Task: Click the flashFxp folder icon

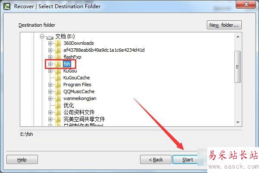Action: [x=58, y=57]
